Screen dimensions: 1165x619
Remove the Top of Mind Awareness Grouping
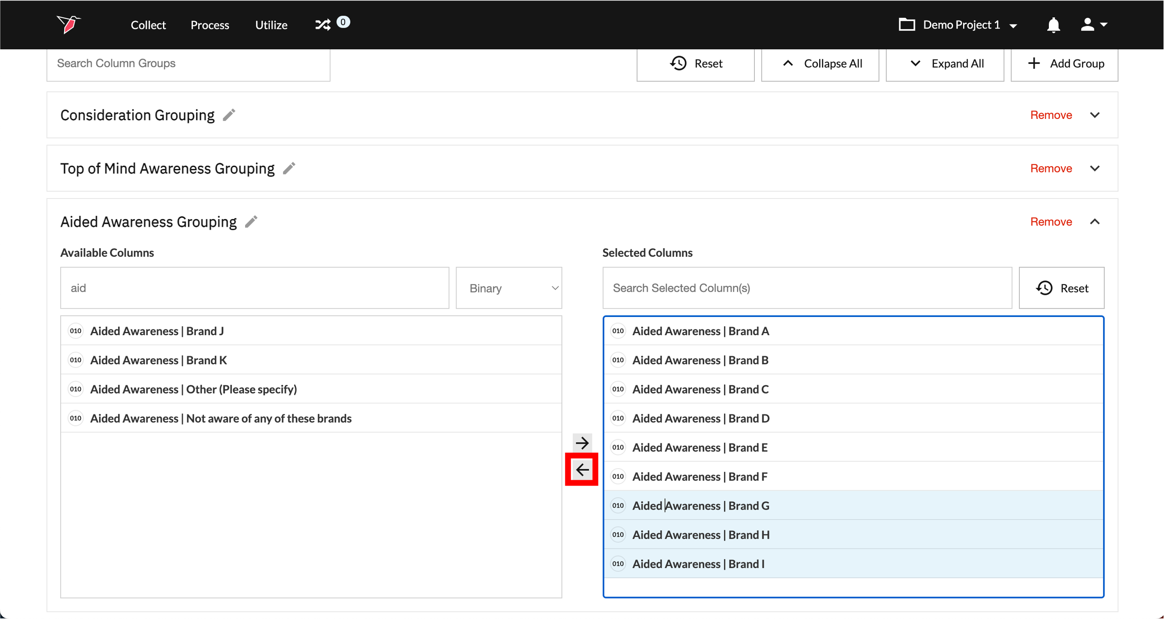coord(1051,169)
